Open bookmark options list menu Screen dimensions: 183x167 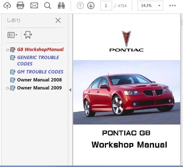coord(13,35)
